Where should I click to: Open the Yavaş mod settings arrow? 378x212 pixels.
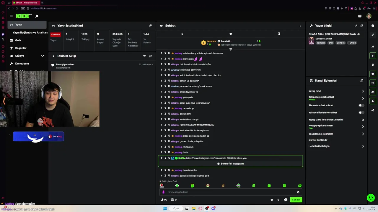click(363, 91)
